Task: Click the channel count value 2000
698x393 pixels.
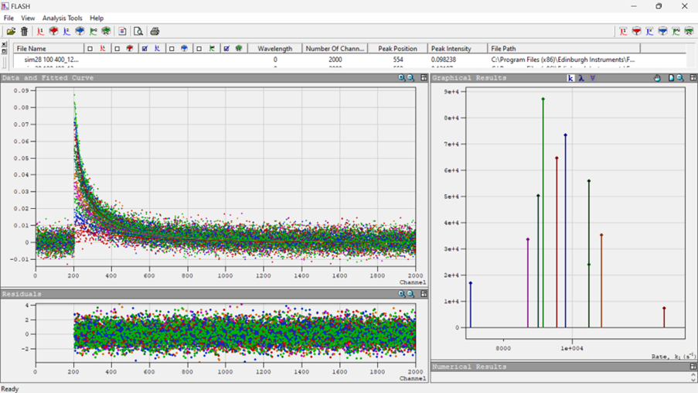Action: click(x=335, y=60)
